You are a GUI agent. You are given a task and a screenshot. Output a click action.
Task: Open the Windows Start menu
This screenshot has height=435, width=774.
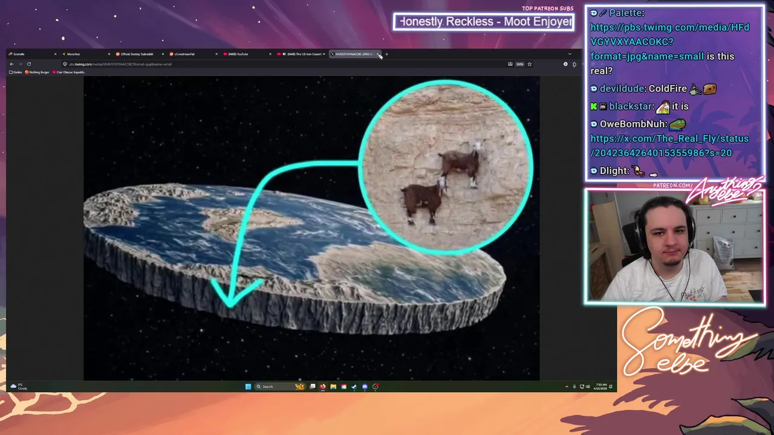coord(248,387)
